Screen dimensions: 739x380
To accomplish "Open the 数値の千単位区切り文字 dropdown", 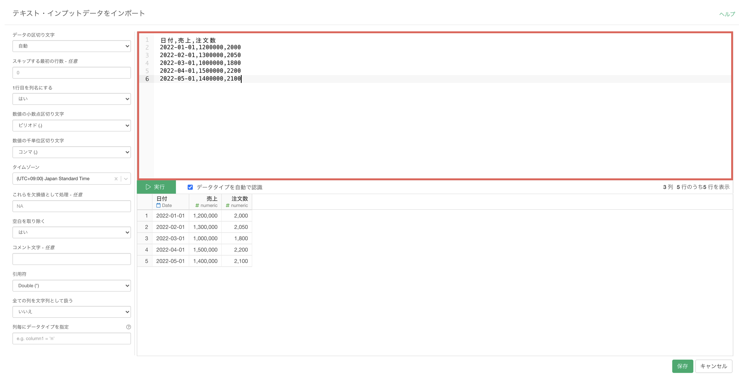I will point(72,152).
